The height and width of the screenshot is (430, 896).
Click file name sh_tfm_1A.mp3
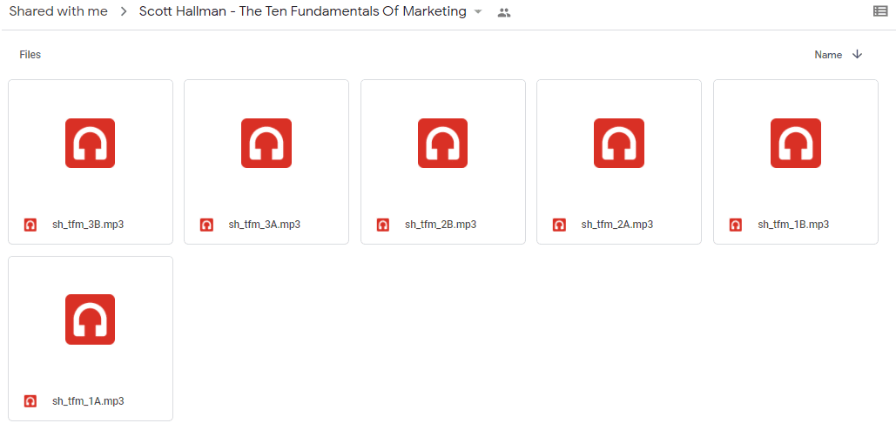[x=88, y=400]
